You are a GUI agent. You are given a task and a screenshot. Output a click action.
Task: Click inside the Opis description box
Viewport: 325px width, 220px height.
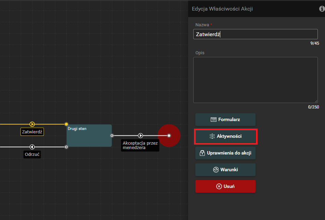[x=255, y=80]
